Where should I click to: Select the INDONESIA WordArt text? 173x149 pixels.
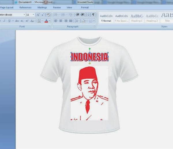click(x=90, y=57)
